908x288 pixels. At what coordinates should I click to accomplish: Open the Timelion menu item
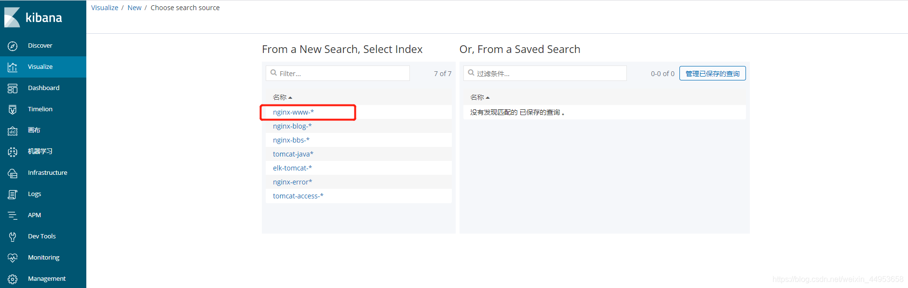(x=41, y=109)
